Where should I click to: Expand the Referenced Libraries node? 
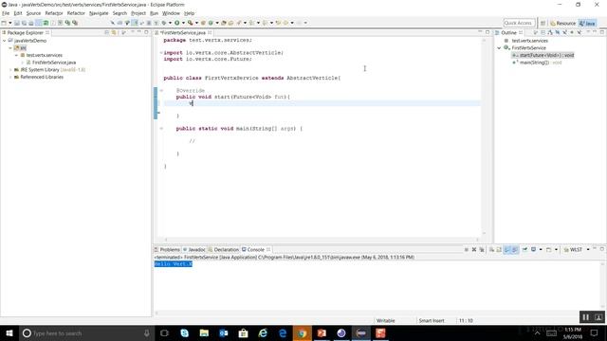pos(10,78)
